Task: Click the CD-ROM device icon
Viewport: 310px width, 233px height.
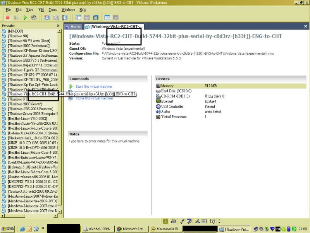Action: click(x=158, y=96)
